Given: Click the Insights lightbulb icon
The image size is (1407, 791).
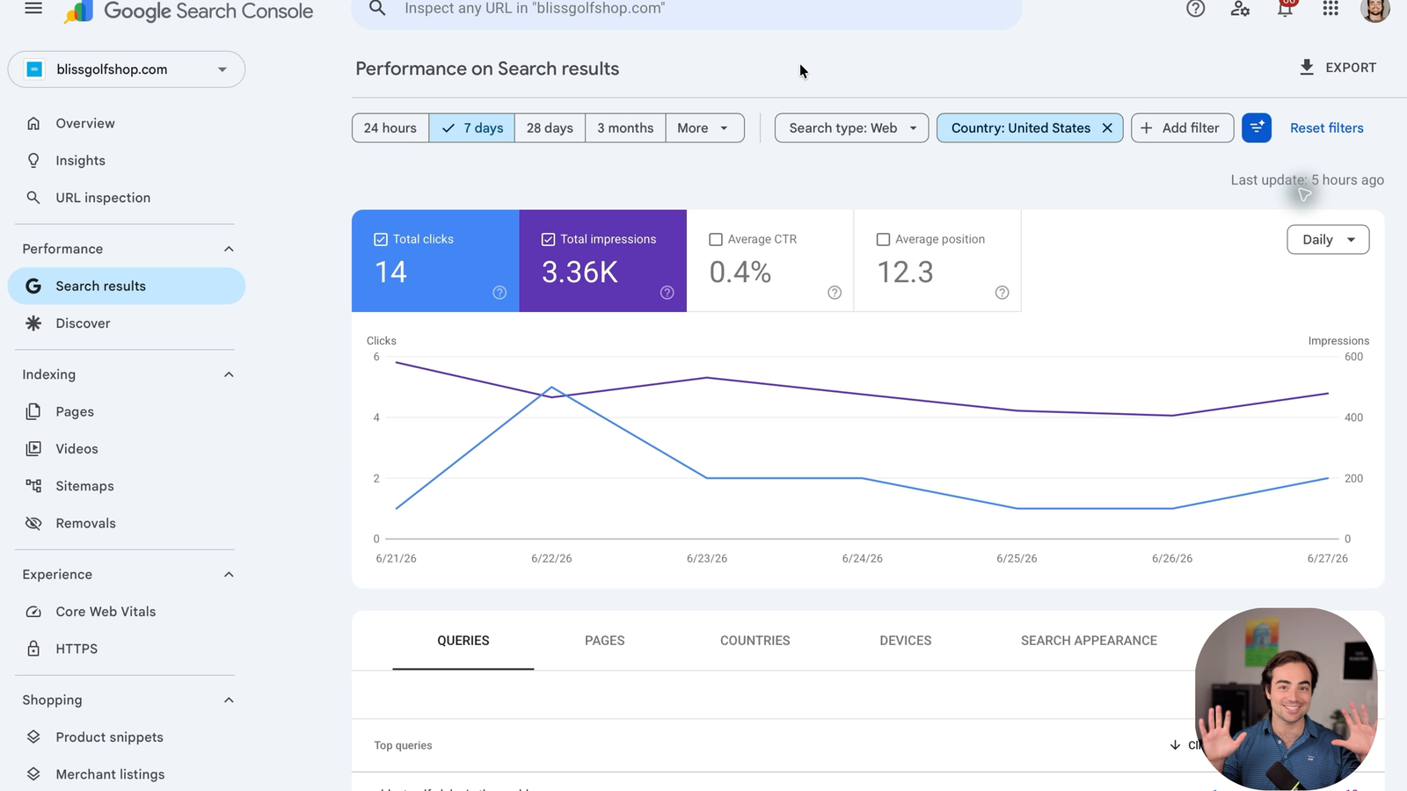Looking at the screenshot, I should [33, 160].
